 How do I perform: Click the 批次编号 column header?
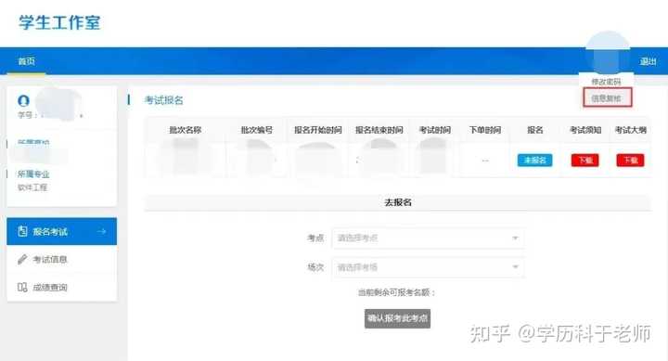pyautogui.click(x=256, y=130)
